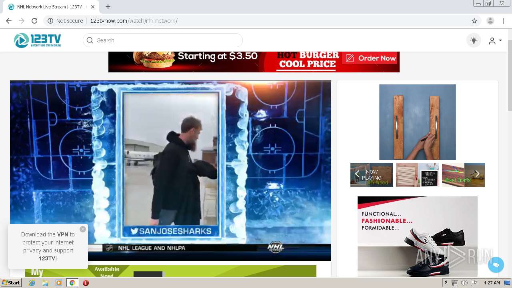Image resolution: width=512 pixels, height=288 pixels.
Task: Go to previous video in carousel
Action: (357, 174)
